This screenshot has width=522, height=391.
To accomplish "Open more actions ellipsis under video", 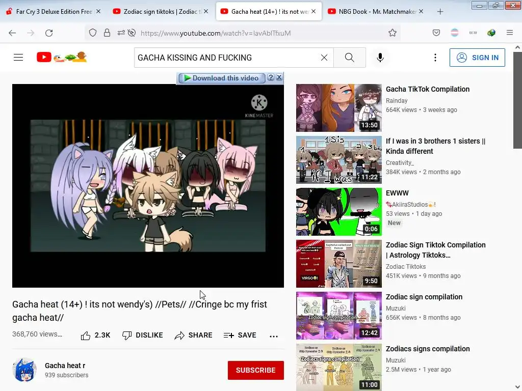I will coord(274,336).
